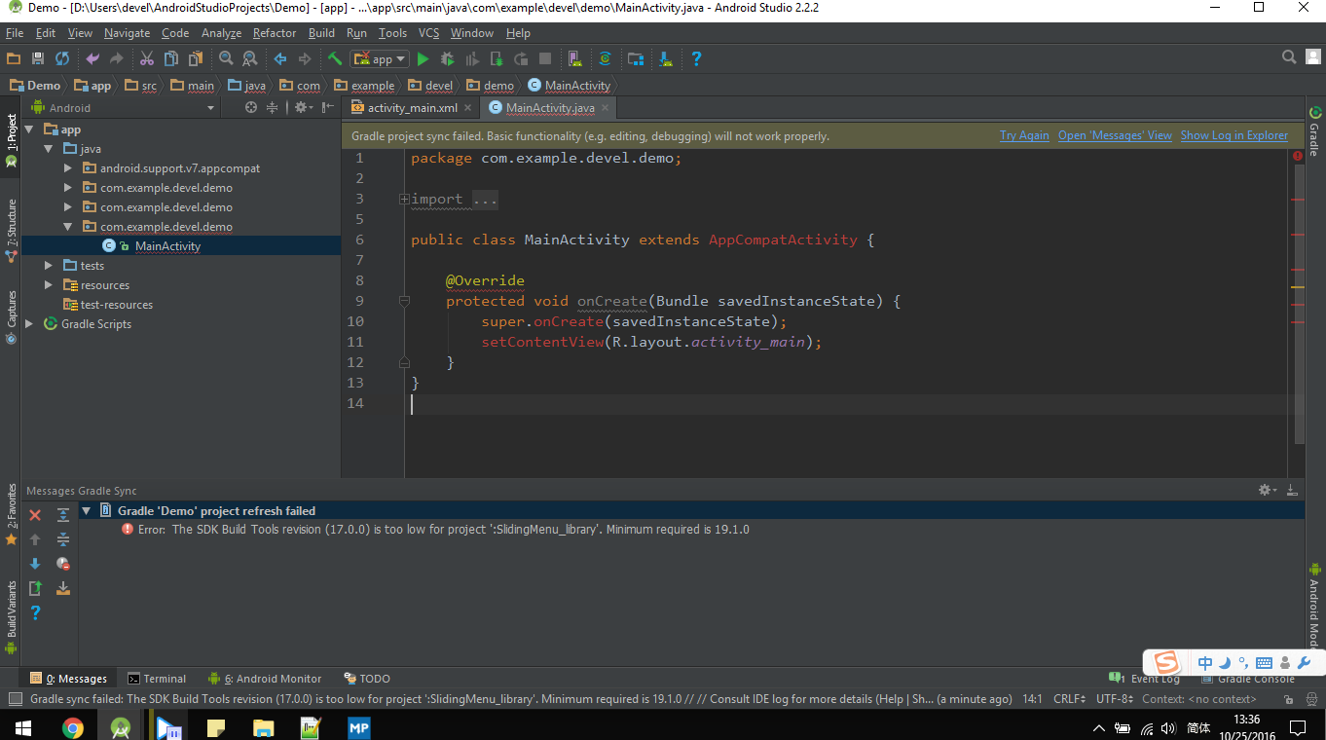Collapse the Gradle 'Demo' refresh failed node
This screenshot has width=1326, height=740.
tap(86, 510)
